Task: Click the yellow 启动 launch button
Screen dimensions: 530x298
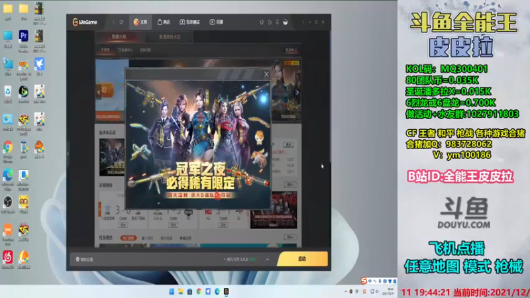Action: 302,259
